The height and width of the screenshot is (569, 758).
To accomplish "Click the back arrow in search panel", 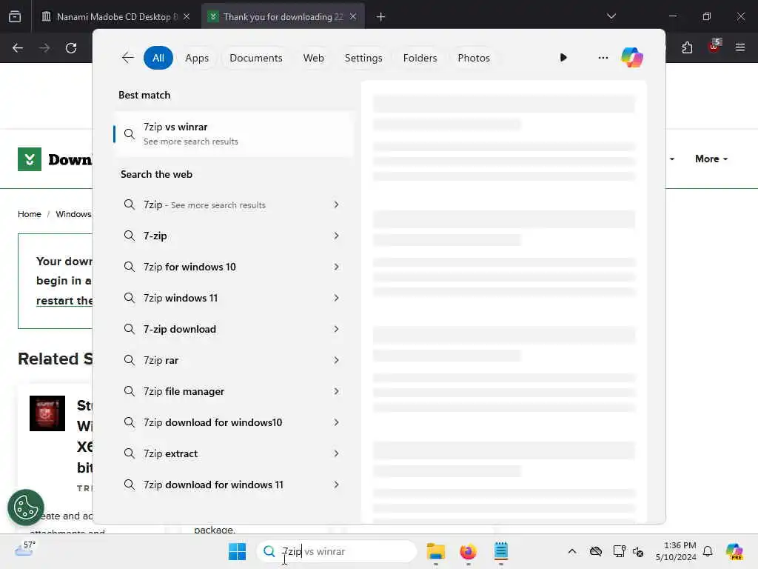I will point(127,58).
